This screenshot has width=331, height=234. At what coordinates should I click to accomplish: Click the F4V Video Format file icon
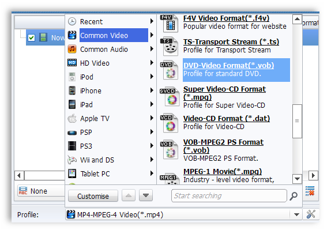(169, 24)
